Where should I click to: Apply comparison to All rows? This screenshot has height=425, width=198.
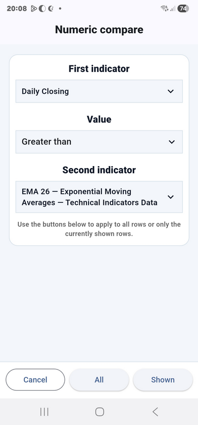tap(99, 380)
